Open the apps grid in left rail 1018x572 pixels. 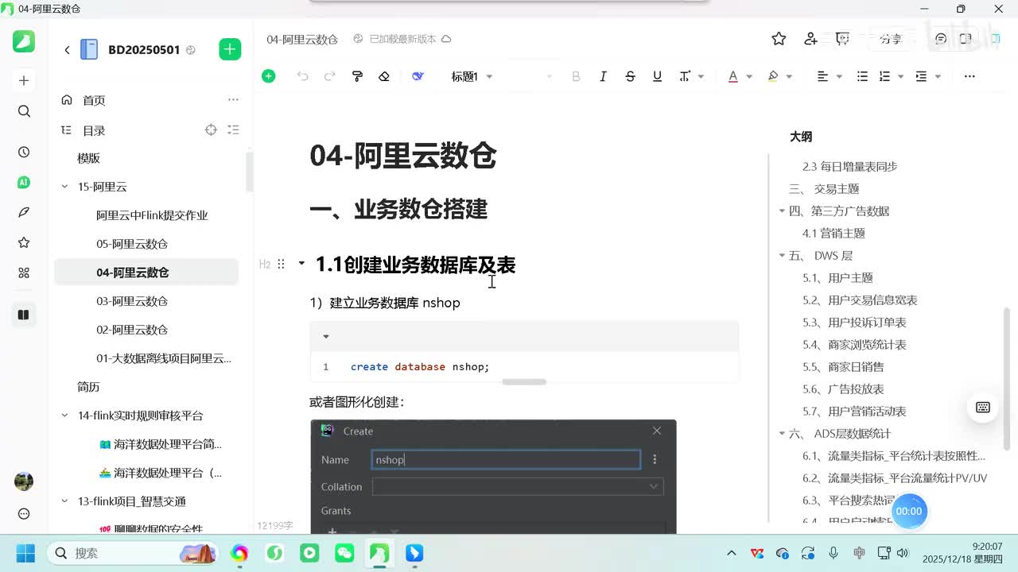[24, 272]
